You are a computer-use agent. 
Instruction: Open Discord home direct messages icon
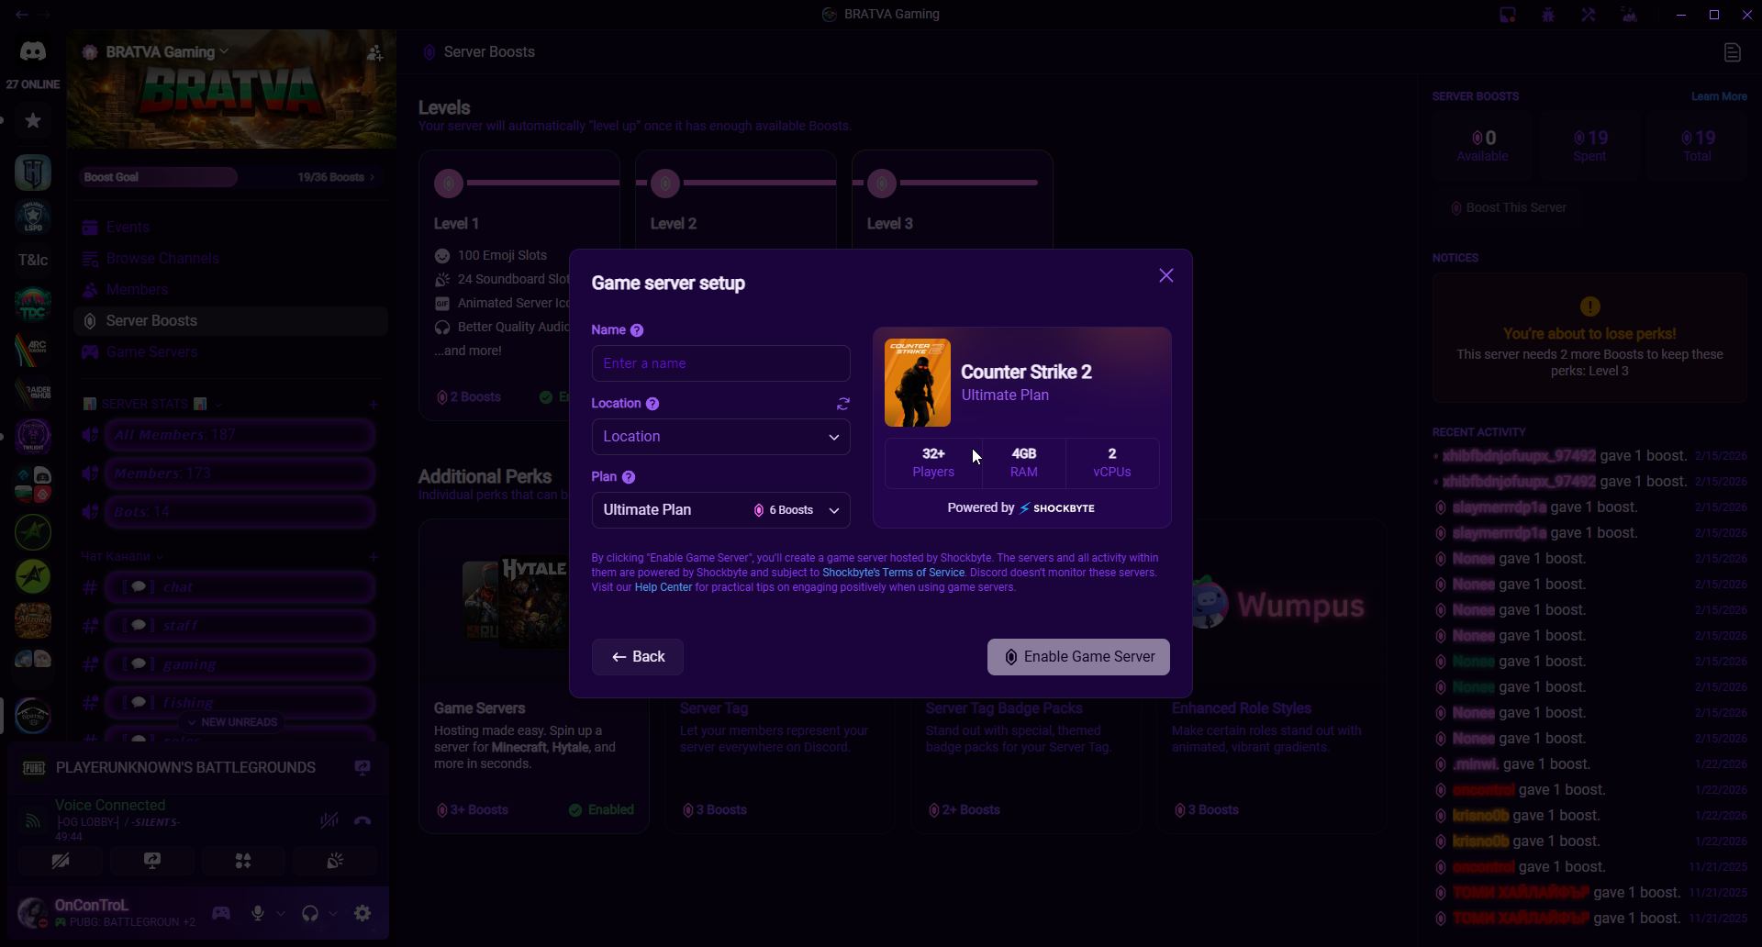(33, 51)
